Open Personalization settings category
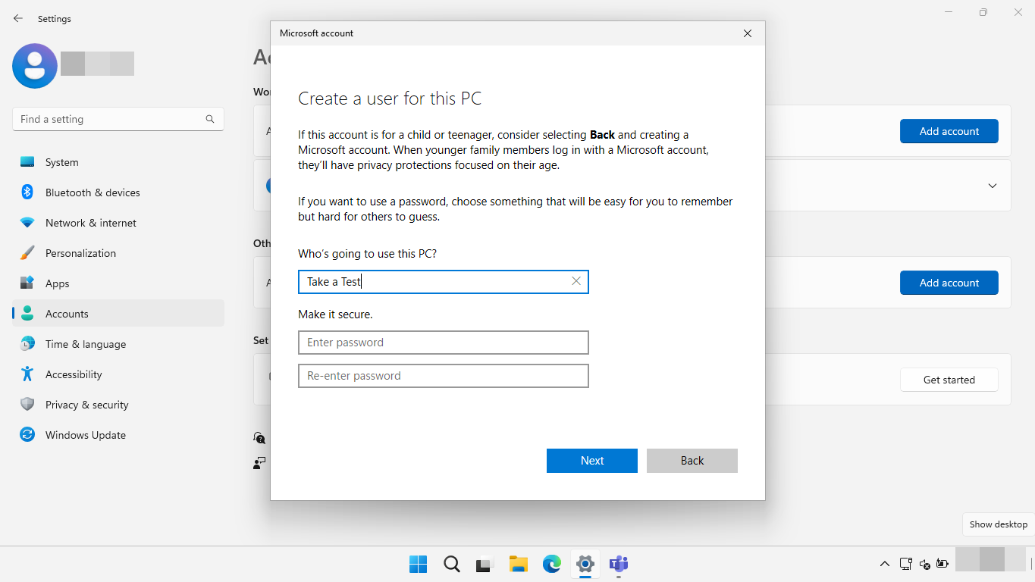The image size is (1035, 582). (x=80, y=253)
